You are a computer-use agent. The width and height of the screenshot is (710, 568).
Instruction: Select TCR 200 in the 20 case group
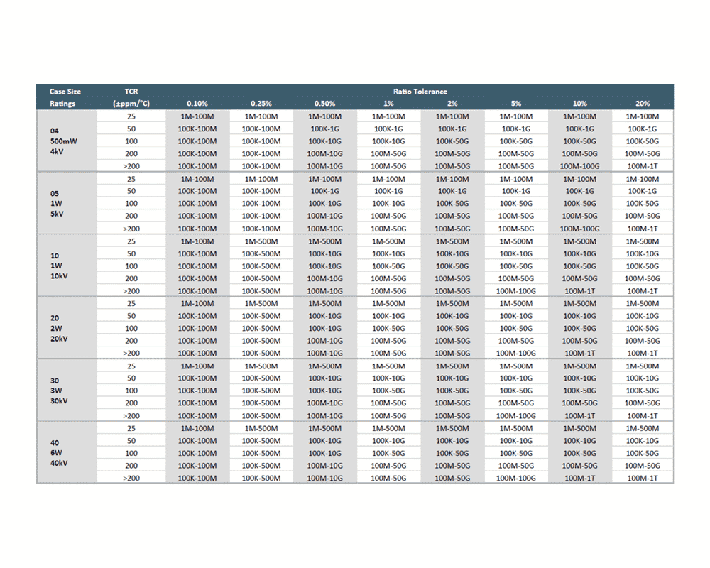[x=131, y=341]
